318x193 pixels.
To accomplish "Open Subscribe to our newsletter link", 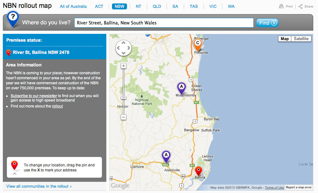I will tap(34, 96).
